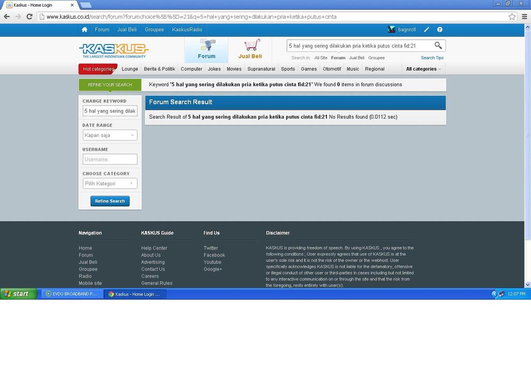Open Otomotif category
This screenshot has height=366, width=531.
[x=332, y=69]
